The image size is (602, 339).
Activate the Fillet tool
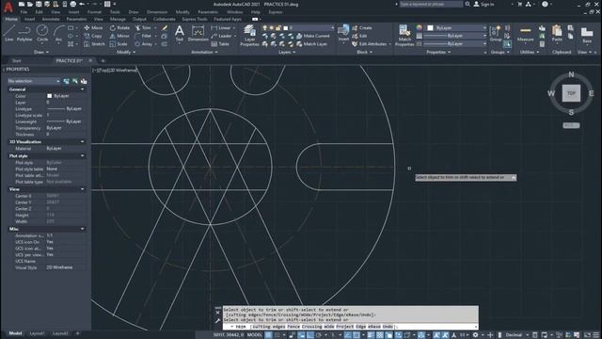143,36
